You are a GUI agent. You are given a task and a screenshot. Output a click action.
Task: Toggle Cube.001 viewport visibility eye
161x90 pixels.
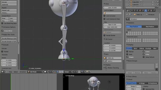pyautogui.click(x=153, y=4)
